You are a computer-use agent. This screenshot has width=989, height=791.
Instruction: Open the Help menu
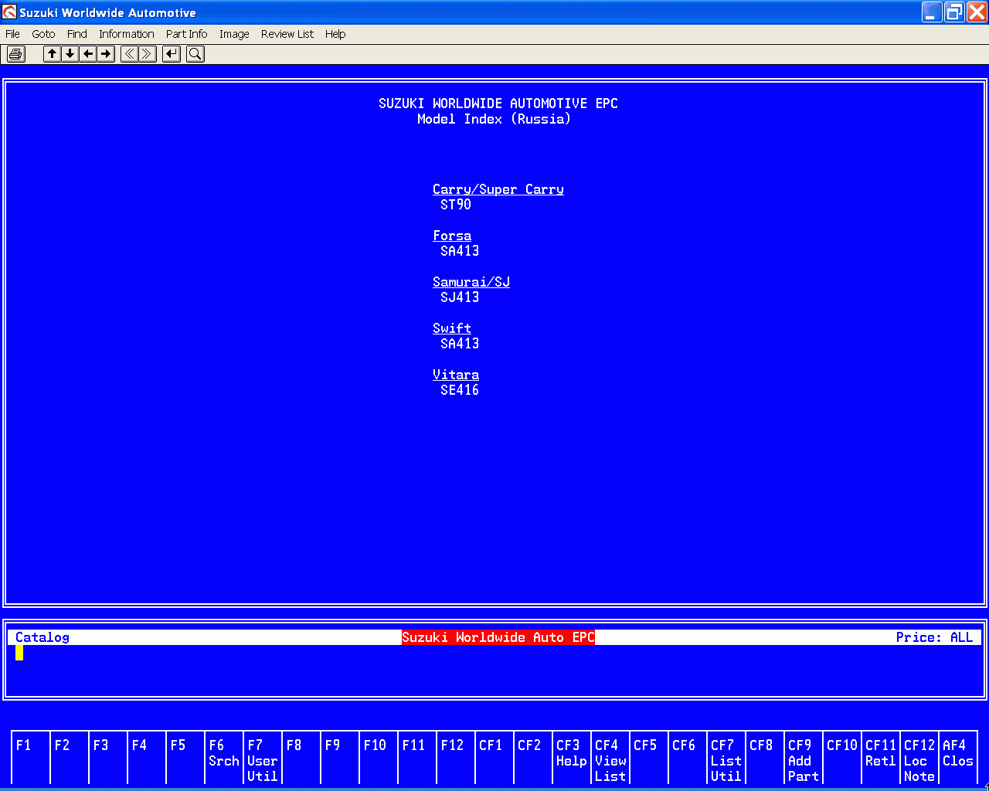pos(335,34)
